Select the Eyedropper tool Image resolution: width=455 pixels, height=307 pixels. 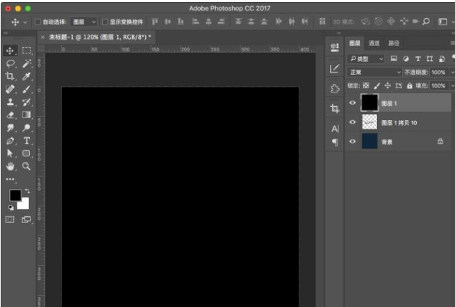[26, 76]
